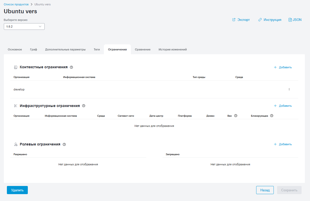Image resolution: width=310 pixels, height=201 pixels.
Task: Click the Домен column header
Action: tap(210, 116)
